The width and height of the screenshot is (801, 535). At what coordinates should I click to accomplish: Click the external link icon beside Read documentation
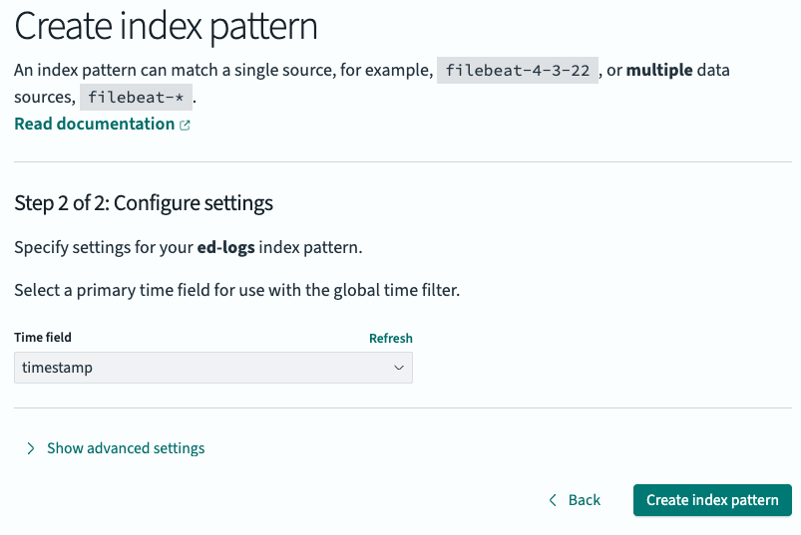click(185, 126)
